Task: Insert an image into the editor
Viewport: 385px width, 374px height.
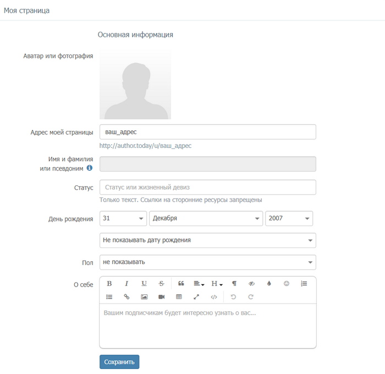Action: click(x=144, y=297)
